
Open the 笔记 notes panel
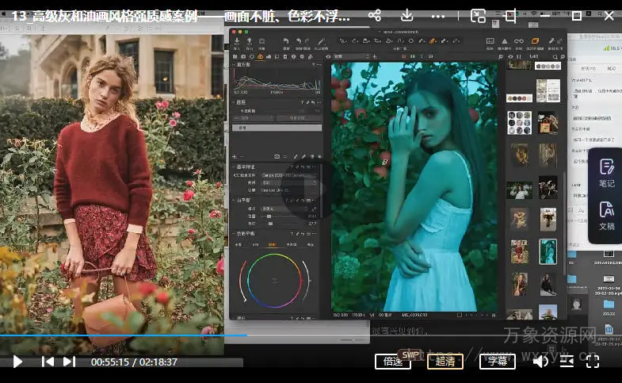tap(606, 173)
